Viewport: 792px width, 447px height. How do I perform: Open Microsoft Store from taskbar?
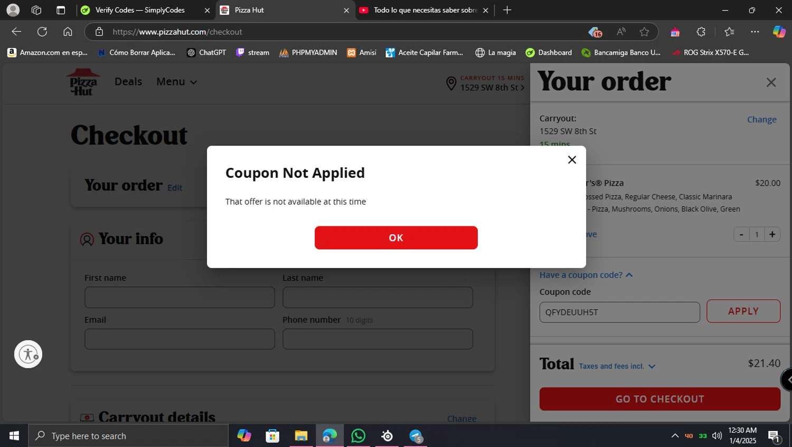272,436
